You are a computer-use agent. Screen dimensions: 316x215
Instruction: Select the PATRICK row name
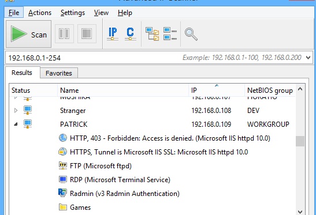[73, 125]
